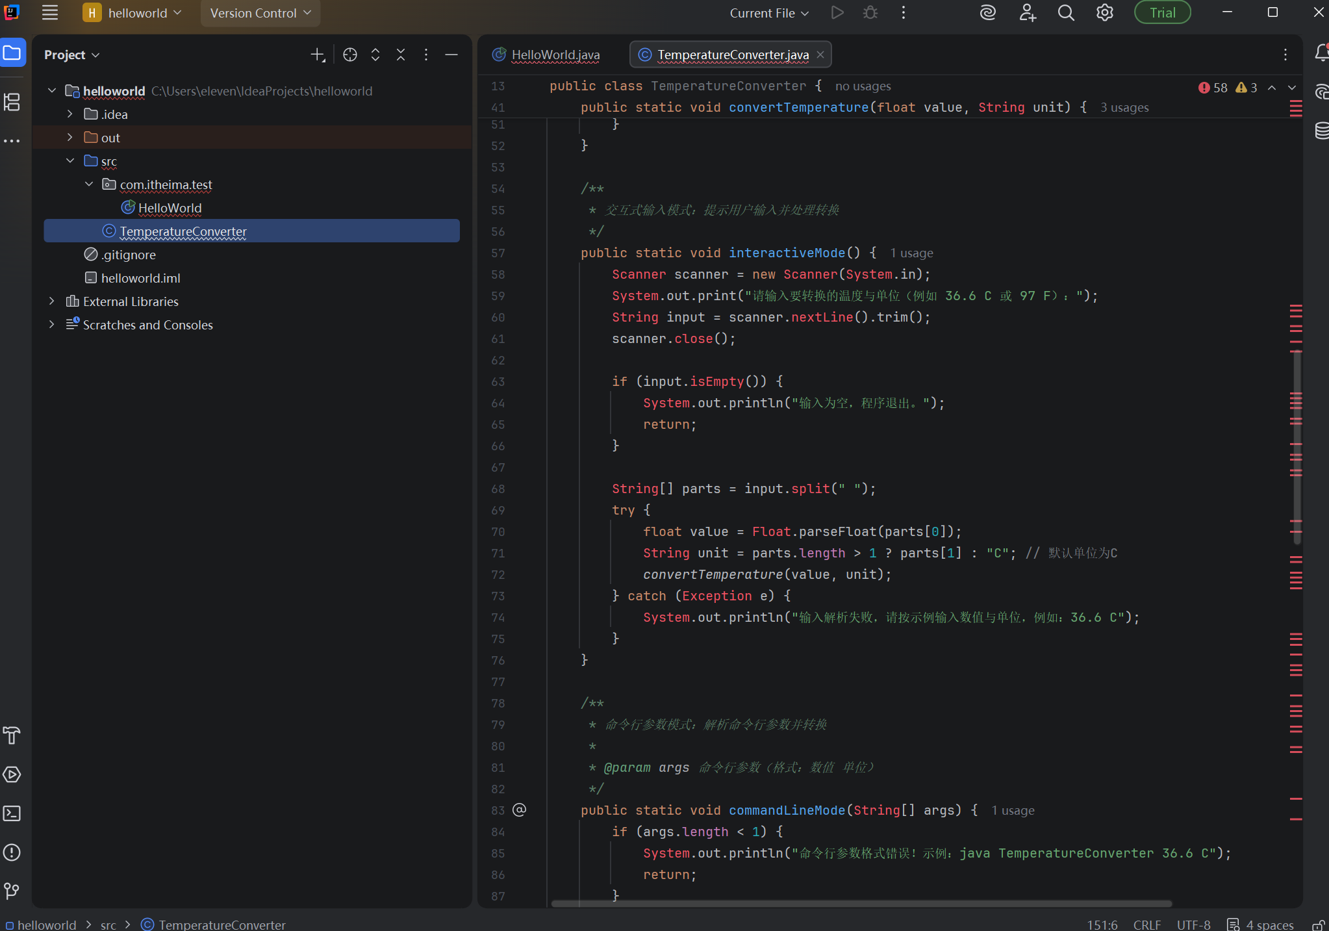The width and height of the screenshot is (1329, 931).
Task: Open the Terminal tool window
Action: (12, 813)
